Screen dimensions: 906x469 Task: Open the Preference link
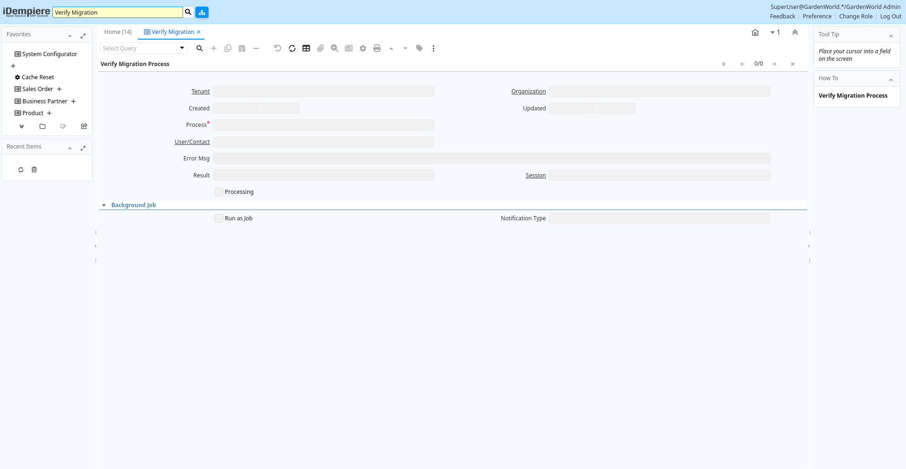click(x=817, y=17)
